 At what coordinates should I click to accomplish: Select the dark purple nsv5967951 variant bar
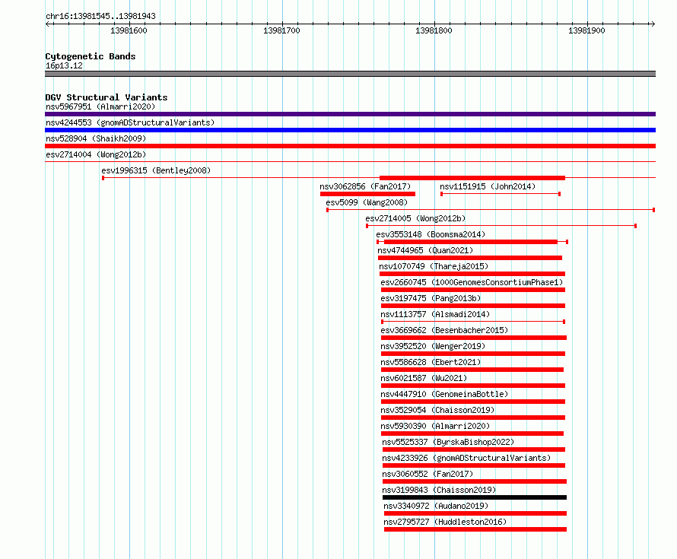pyautogui.click(x=350, y=114)
